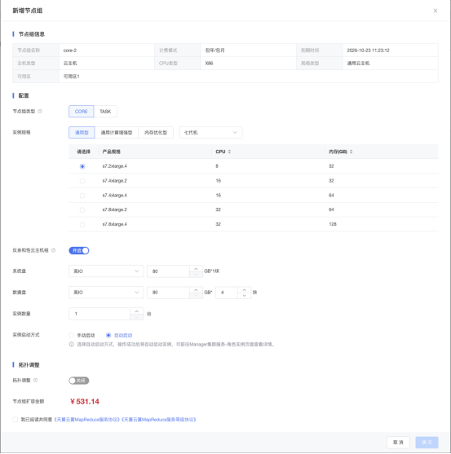Select the s7.4xlarge.2 radio button
Image resolution: width=451 pixels, height=454 pixels.
[x=82, y=181]
